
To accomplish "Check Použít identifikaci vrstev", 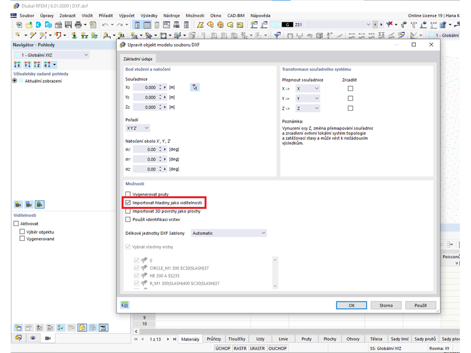I will tap(128, 219).
